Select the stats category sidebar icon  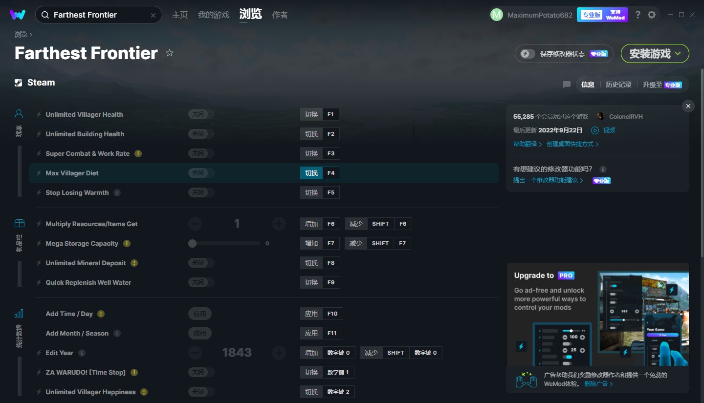19,313
